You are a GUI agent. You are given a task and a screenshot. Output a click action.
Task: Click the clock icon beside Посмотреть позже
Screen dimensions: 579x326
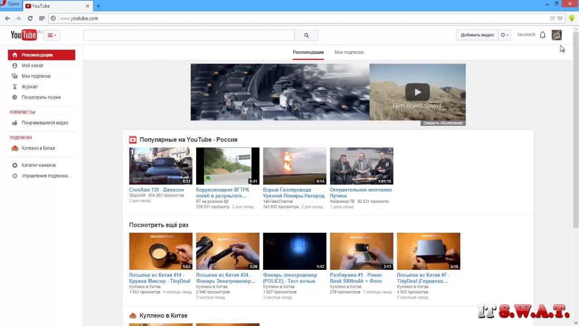click(x=14, y=97)
